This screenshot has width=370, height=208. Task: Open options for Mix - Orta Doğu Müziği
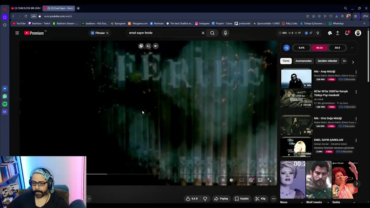tap(356, 119)
